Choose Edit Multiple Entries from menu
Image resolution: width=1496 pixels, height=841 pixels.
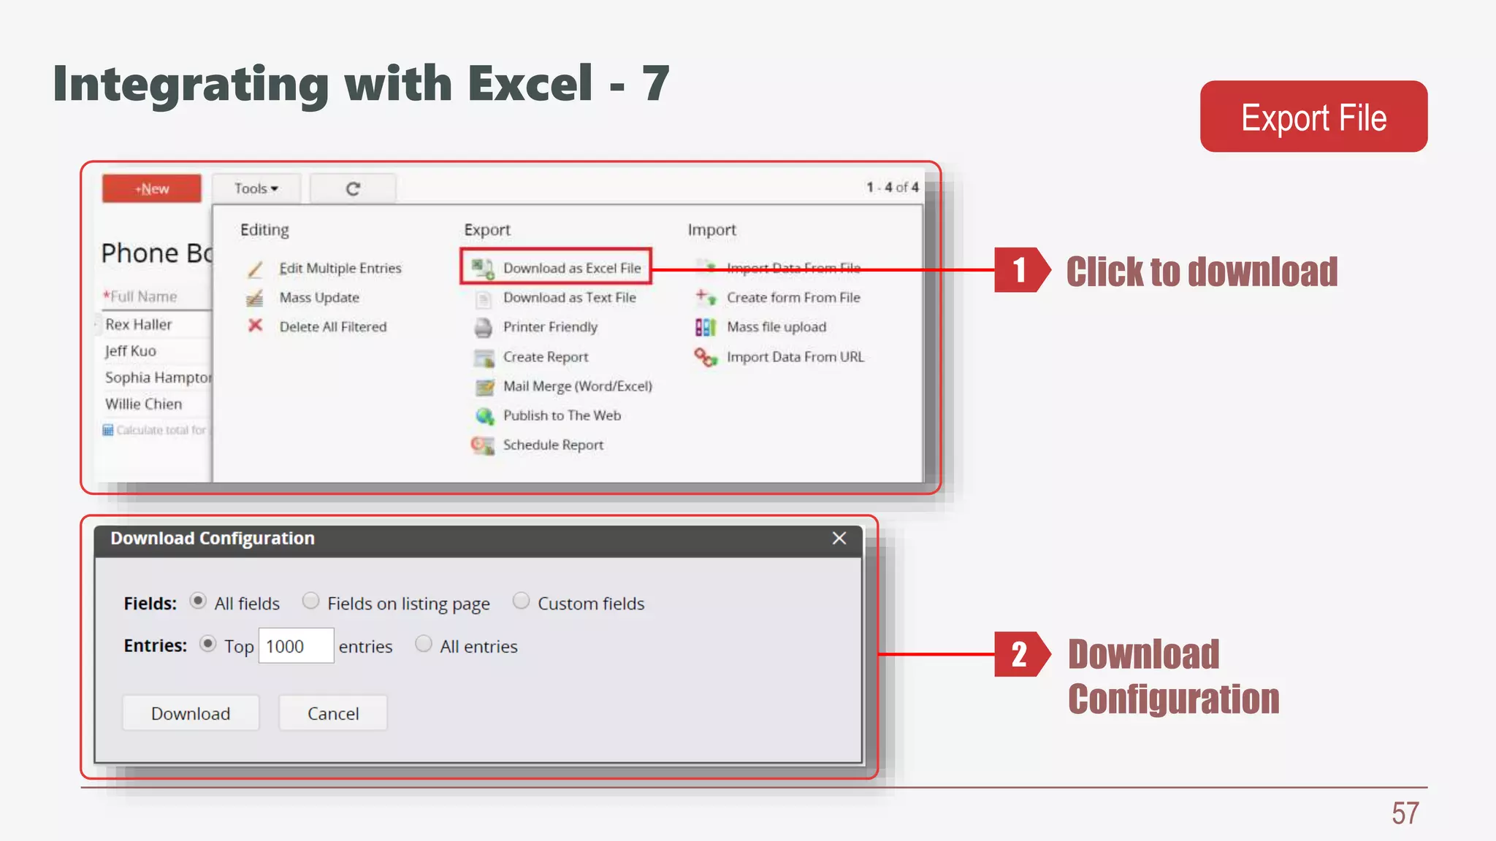click(x=340, y=269)
